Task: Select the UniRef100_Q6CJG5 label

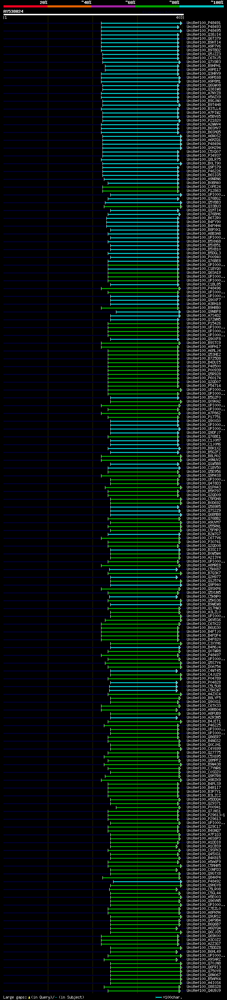Action: [203, 932]
